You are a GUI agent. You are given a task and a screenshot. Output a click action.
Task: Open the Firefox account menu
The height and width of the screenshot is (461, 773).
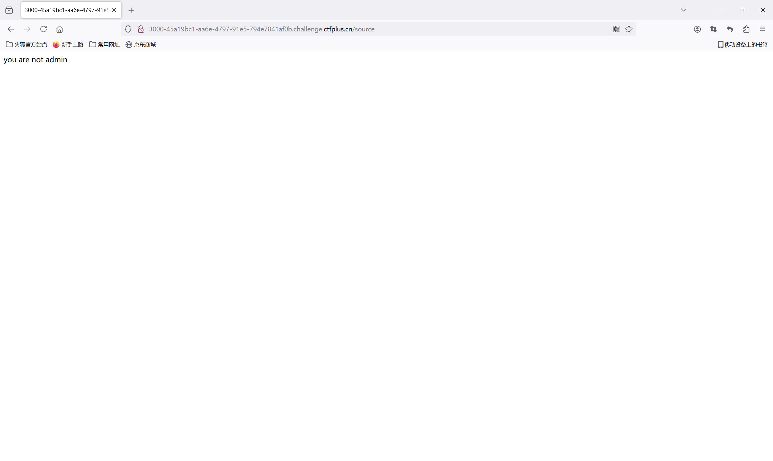pyautogui.click(x=697, y=29)
